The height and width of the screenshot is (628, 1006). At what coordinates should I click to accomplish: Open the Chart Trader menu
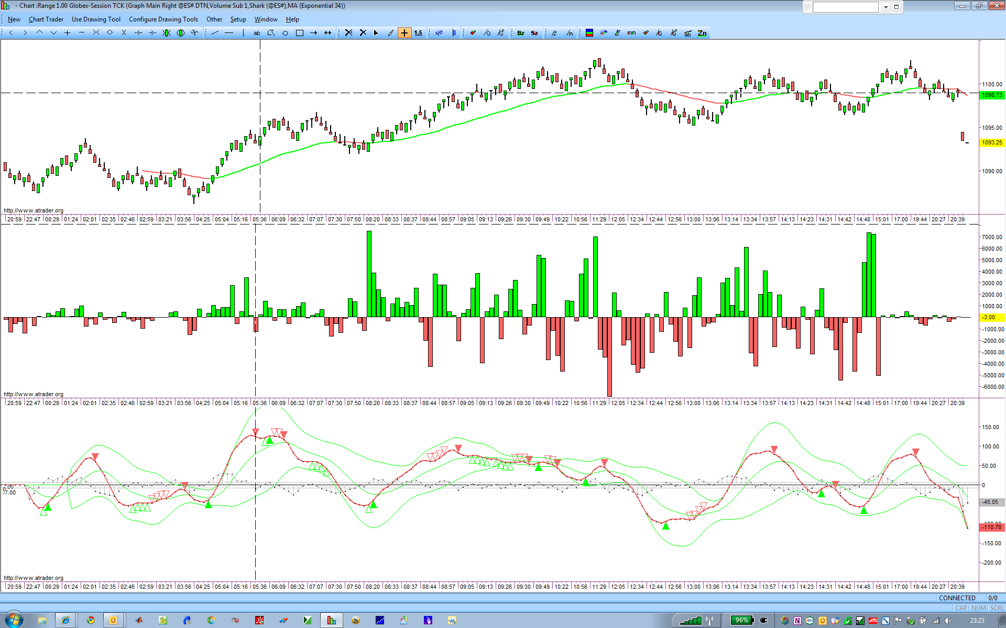[x=46, y=19]
